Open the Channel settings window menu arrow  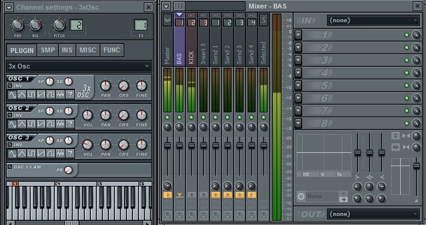click(x=9, y=7)
